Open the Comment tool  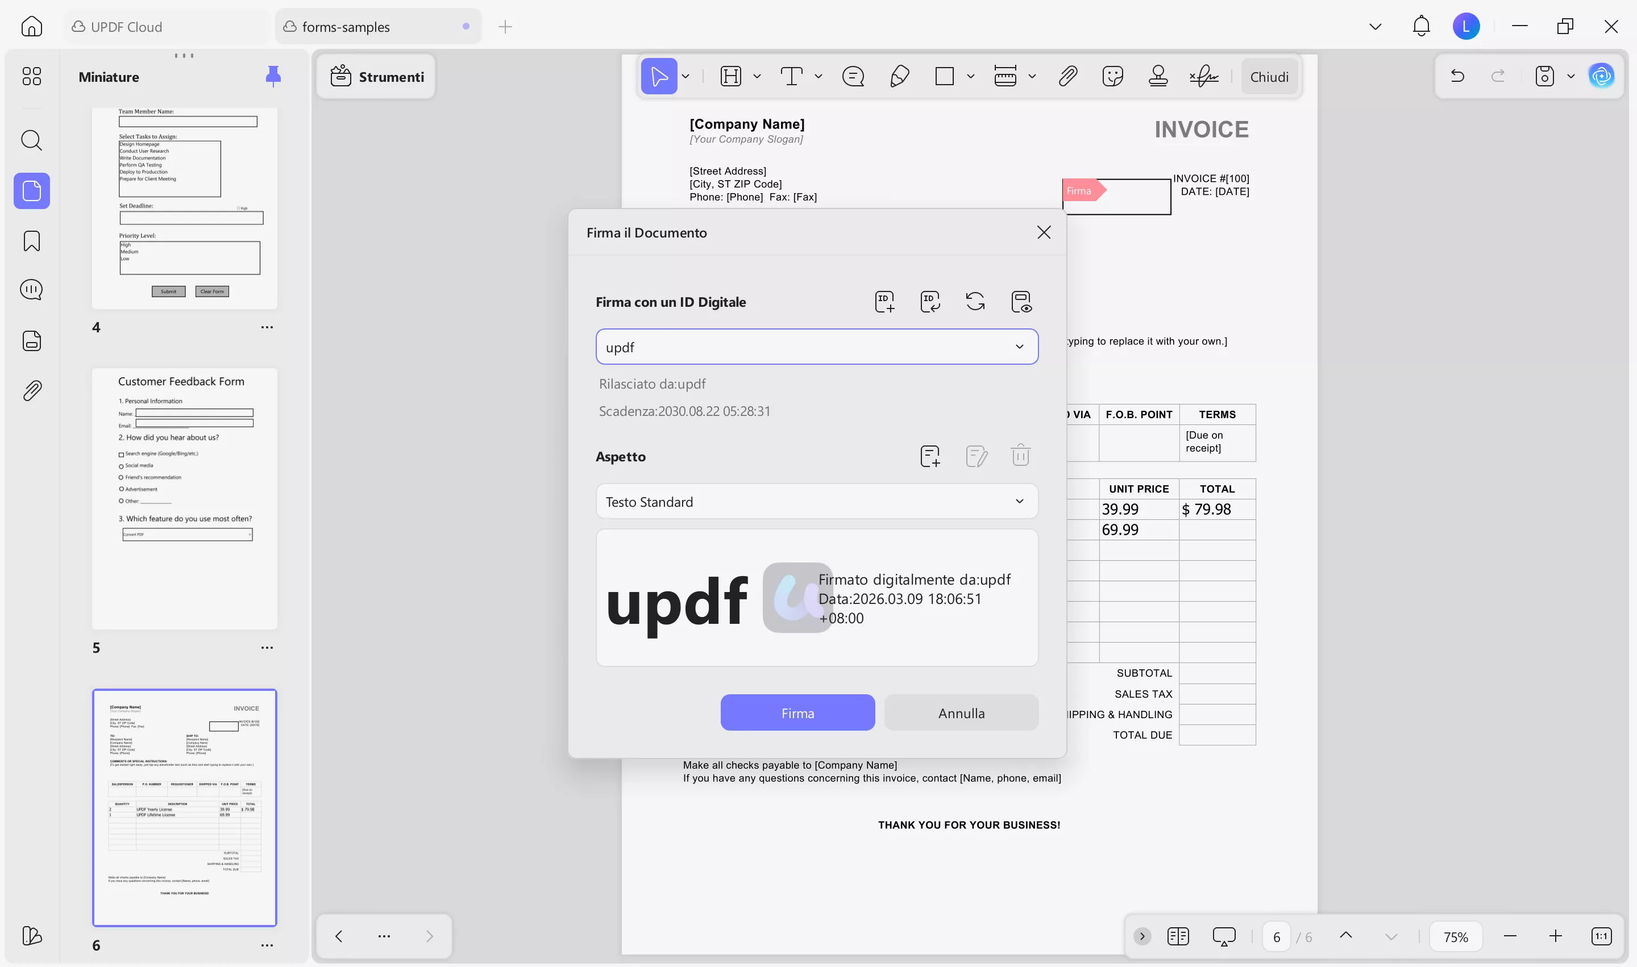tap(853, 76)
